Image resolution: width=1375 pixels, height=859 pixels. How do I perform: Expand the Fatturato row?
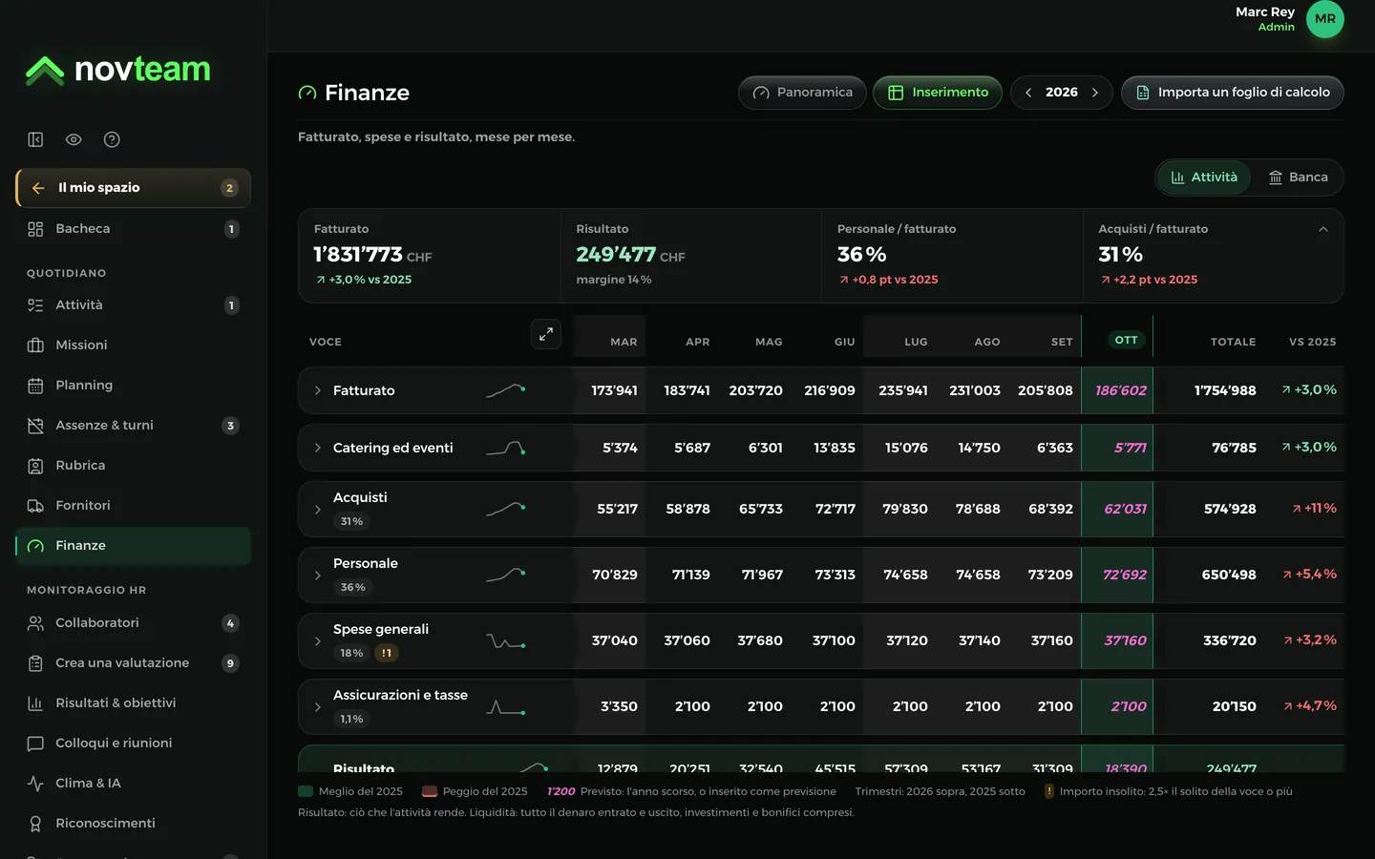click(x=318, y=390)
